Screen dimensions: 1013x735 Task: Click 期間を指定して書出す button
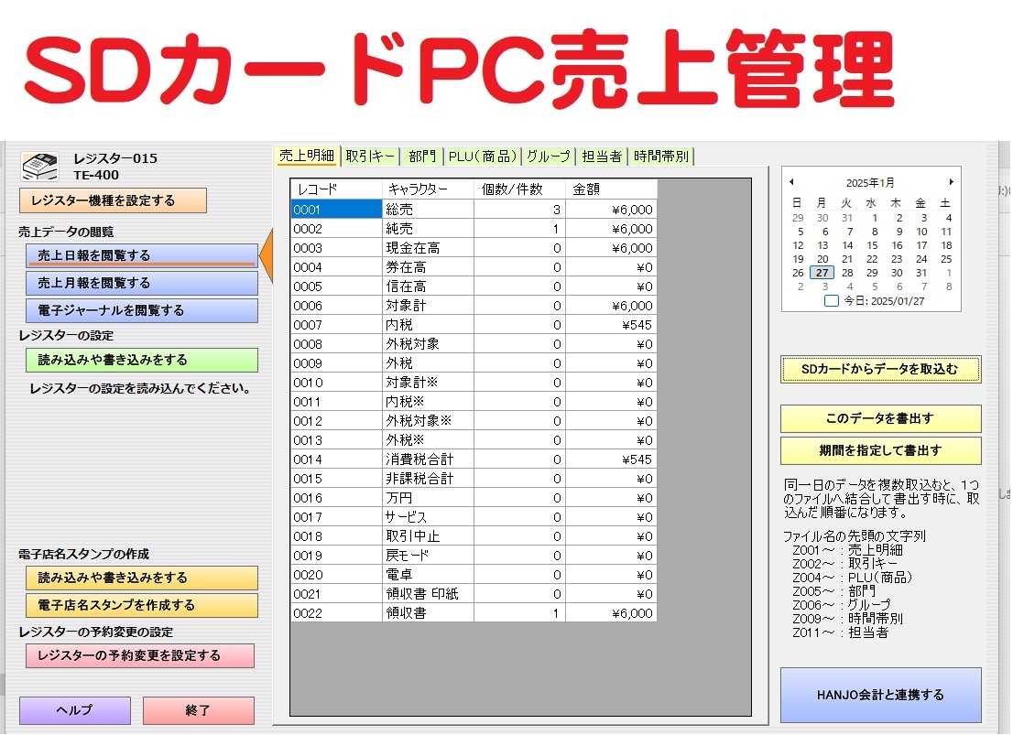880,451
